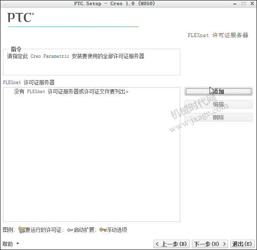Click the PTC logo
The width and height of the screenshot is (257, 250).
pos(21,17)
